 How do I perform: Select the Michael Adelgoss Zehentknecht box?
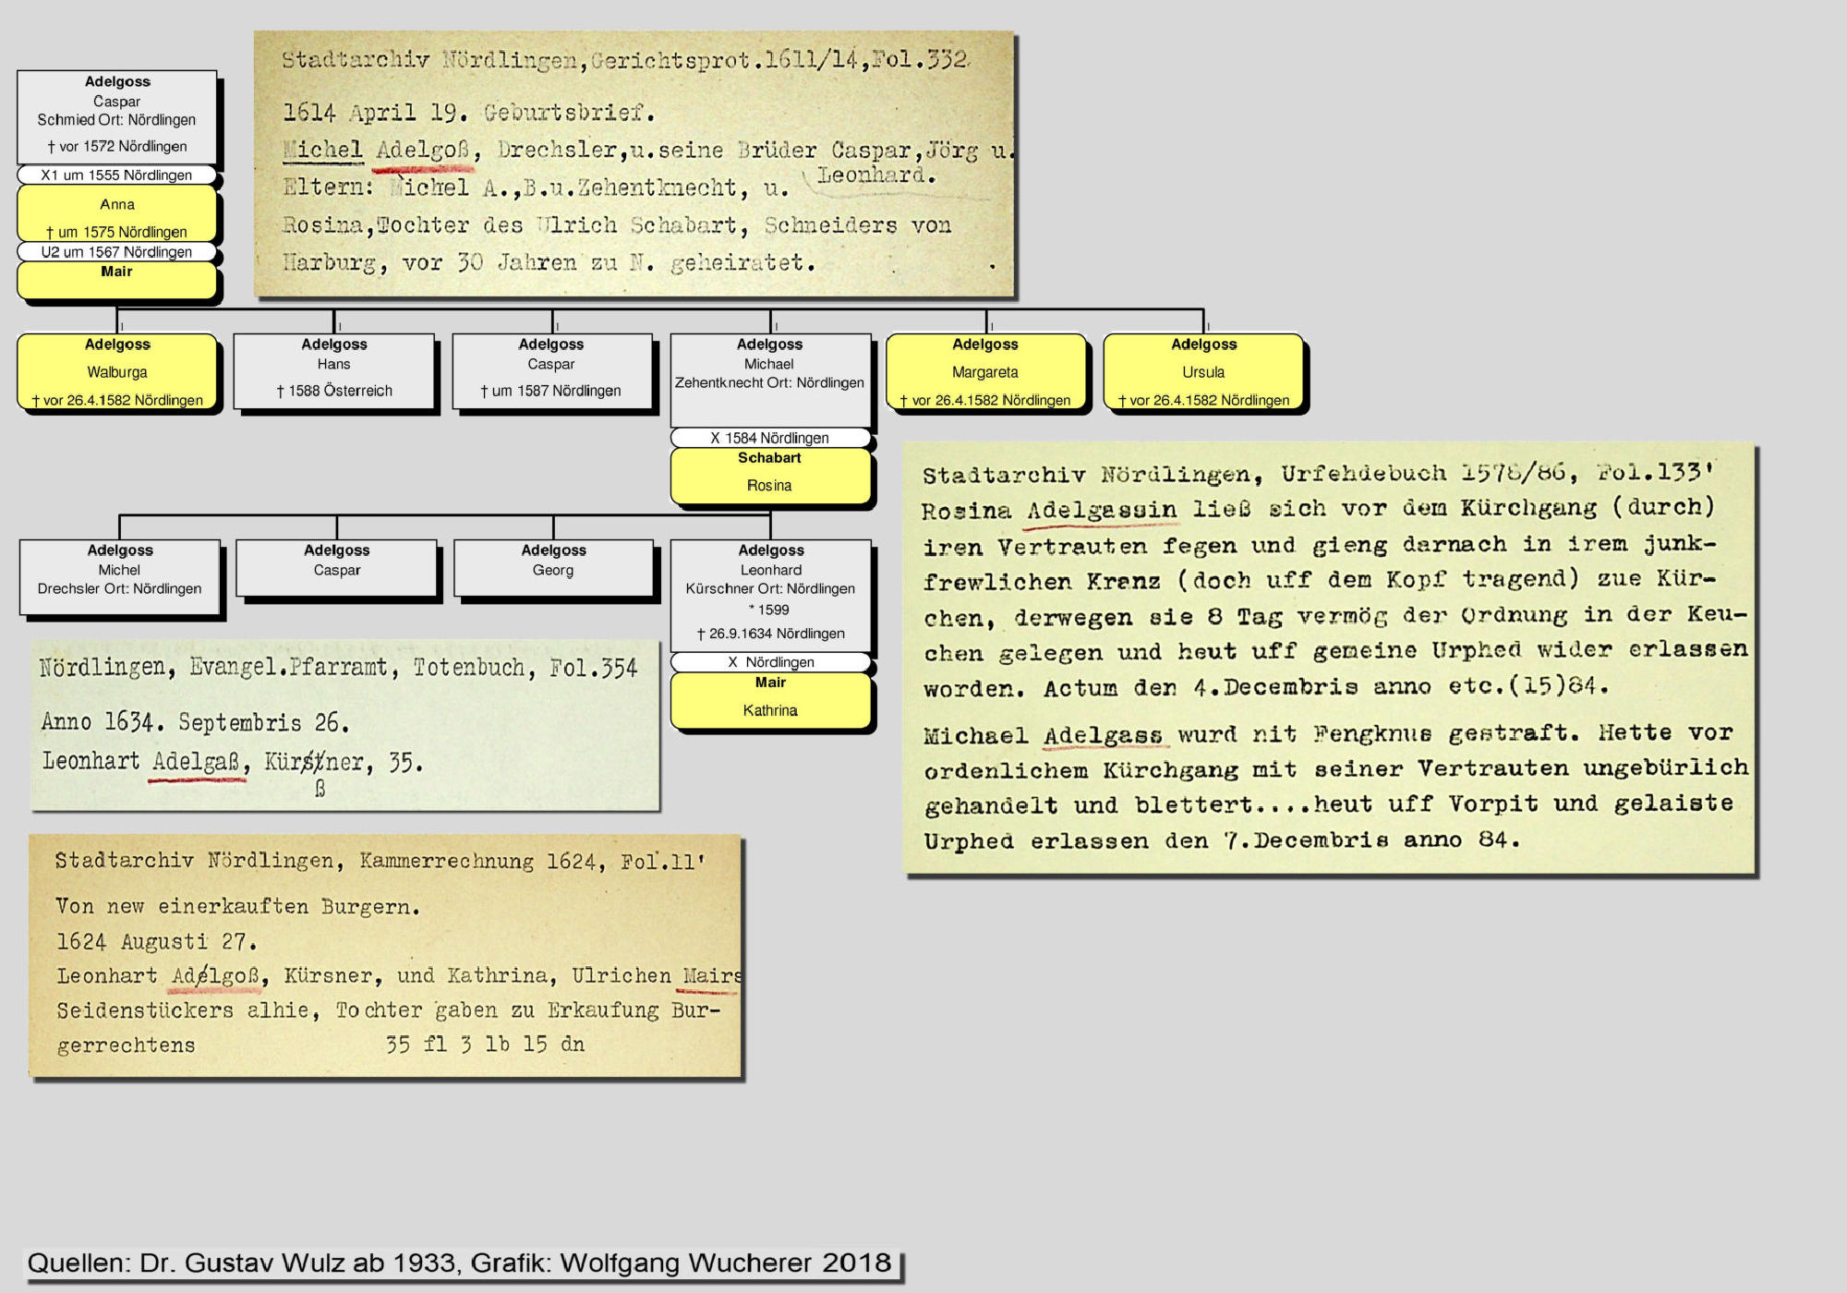[x=770, y=379]
